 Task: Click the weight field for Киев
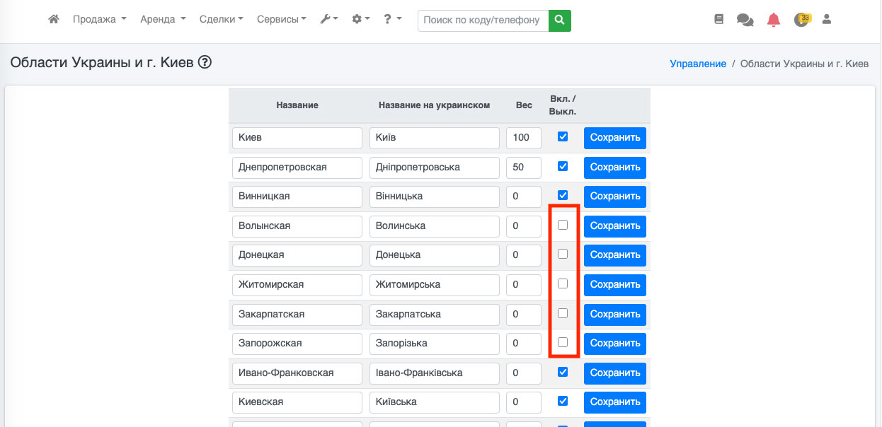coord(523,138)
